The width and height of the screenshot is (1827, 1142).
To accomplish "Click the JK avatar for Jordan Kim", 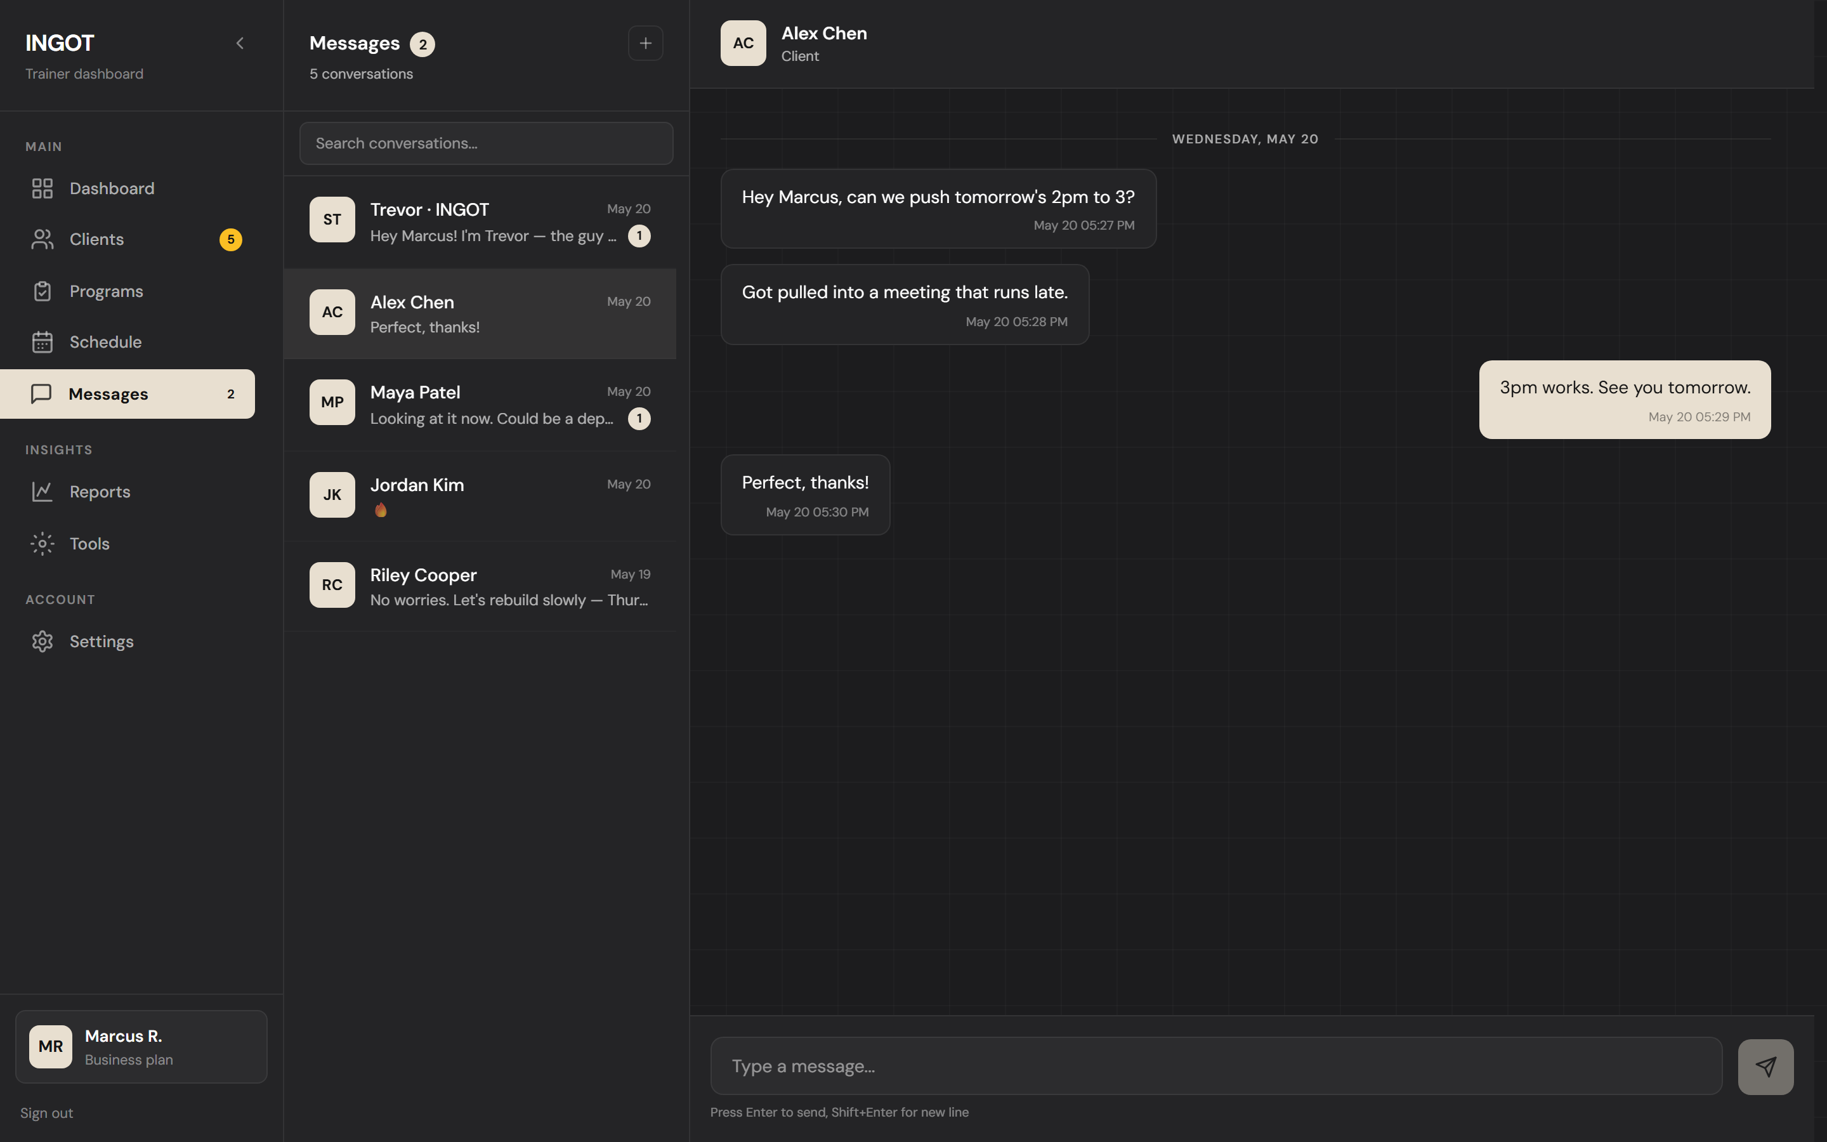I will [x=332, y=495].
